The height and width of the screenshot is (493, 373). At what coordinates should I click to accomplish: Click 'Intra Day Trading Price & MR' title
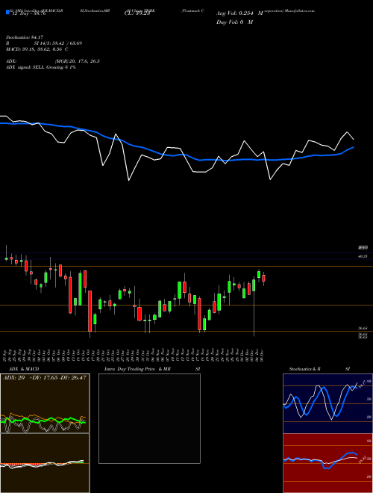[x=137, y=369]
